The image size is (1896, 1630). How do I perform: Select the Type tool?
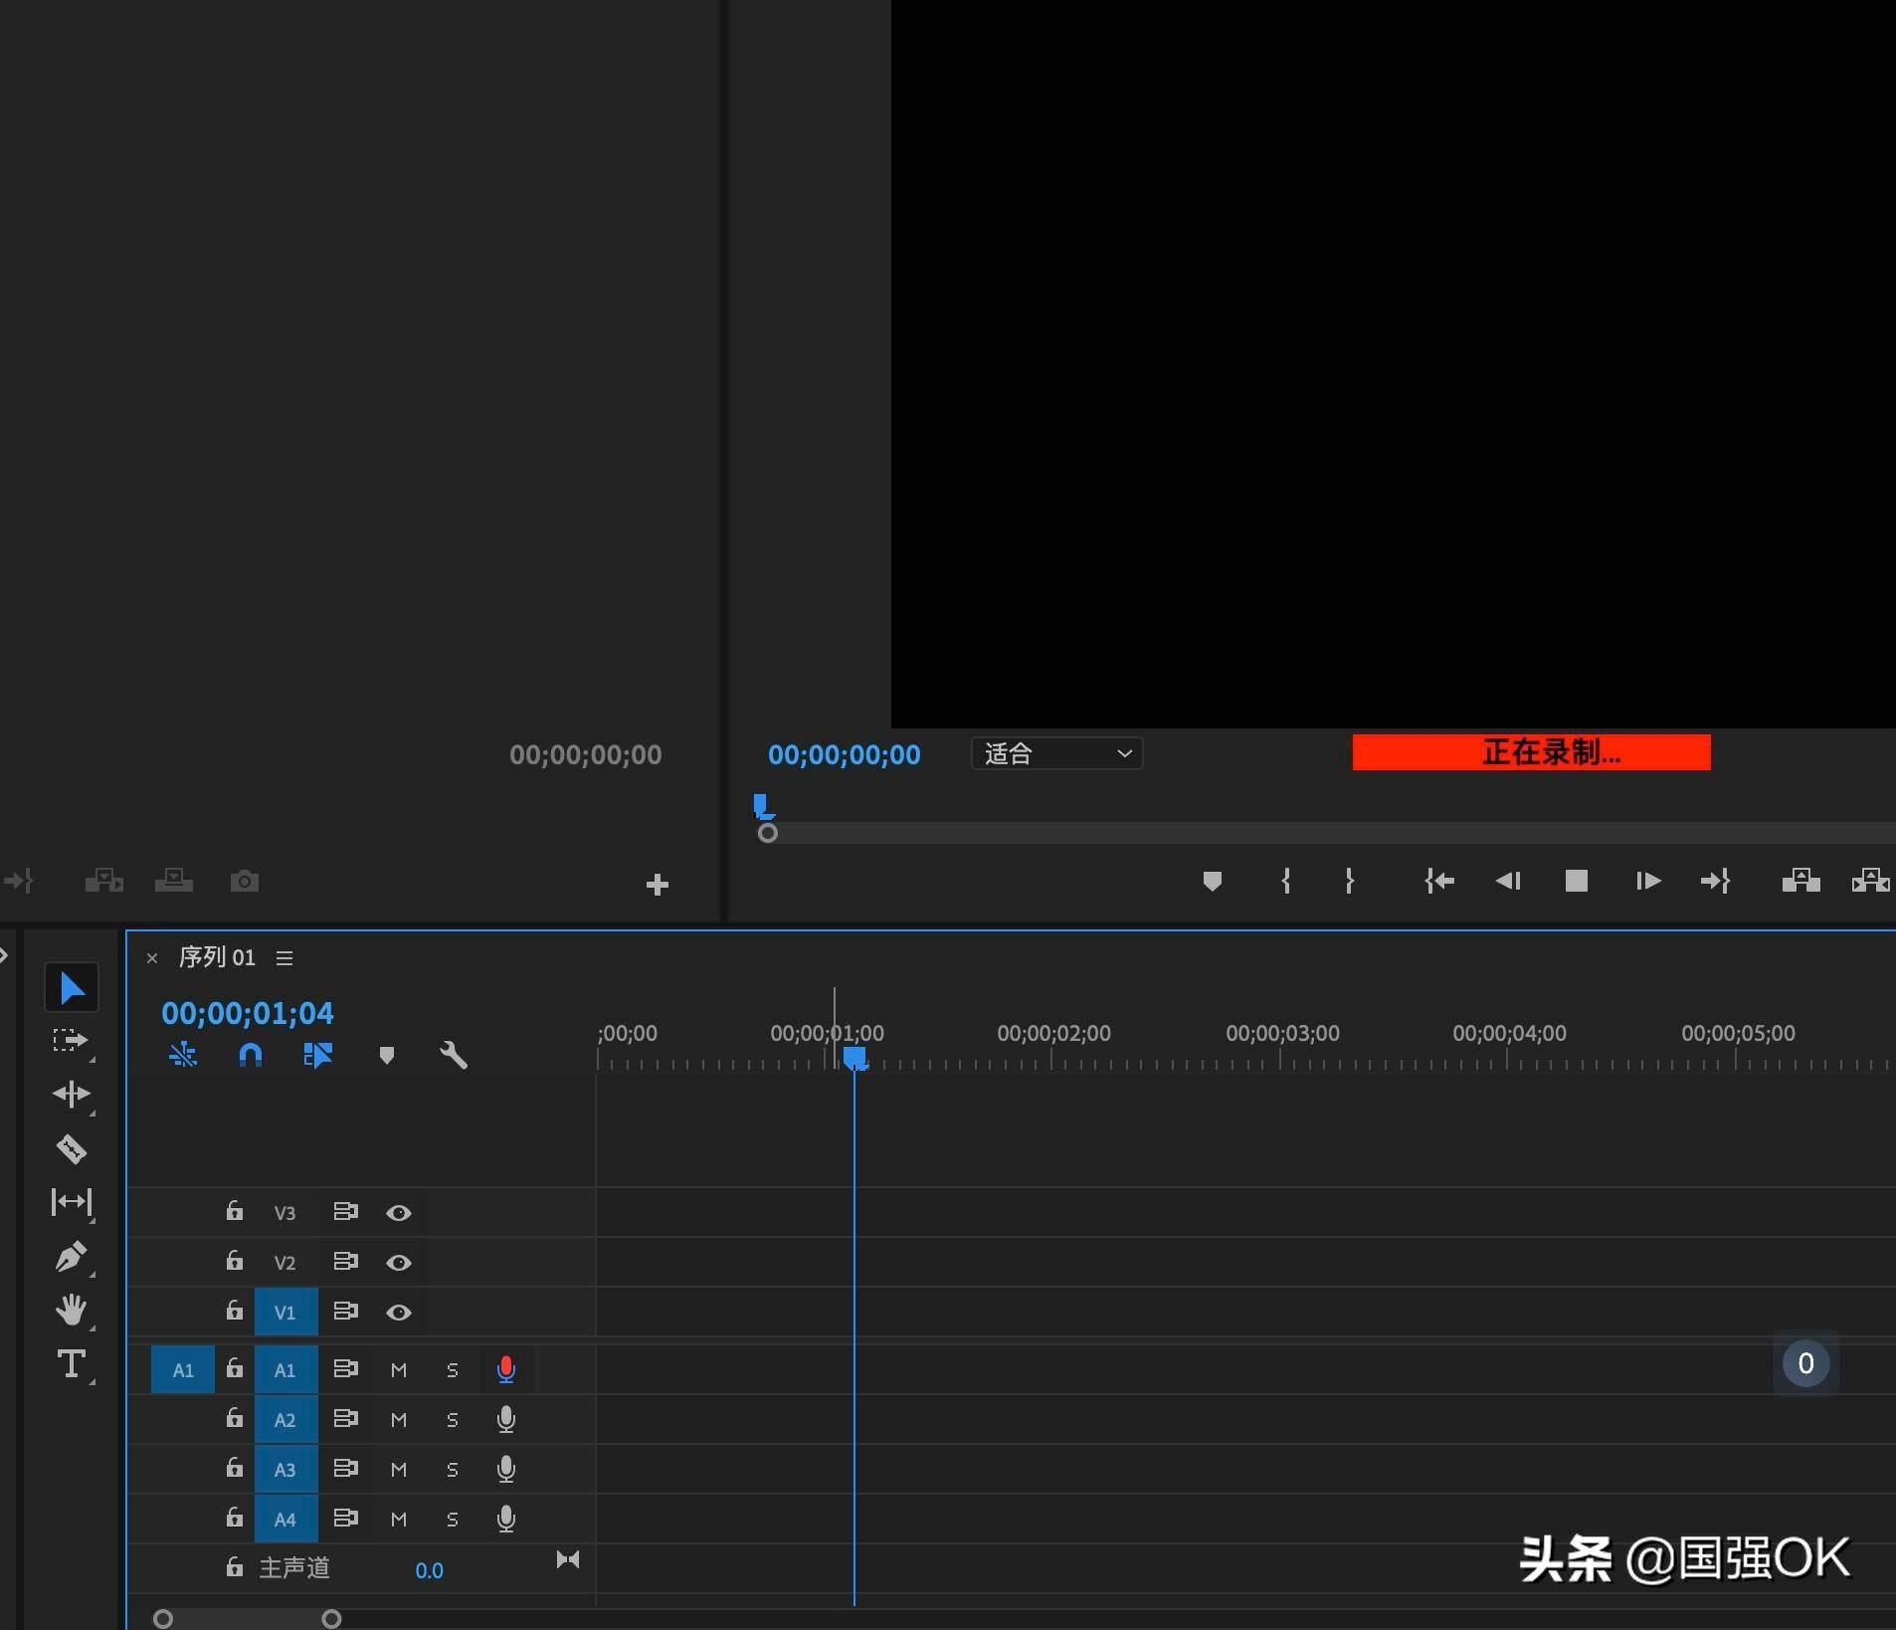(71, 1363)
